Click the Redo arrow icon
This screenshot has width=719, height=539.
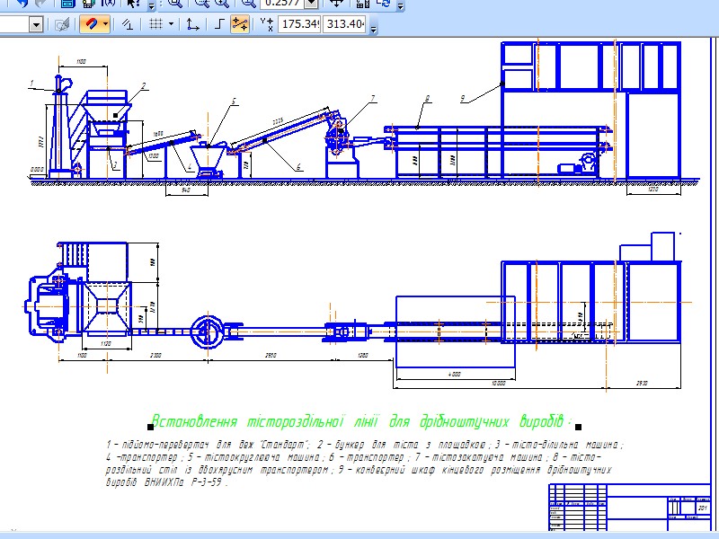40,4
